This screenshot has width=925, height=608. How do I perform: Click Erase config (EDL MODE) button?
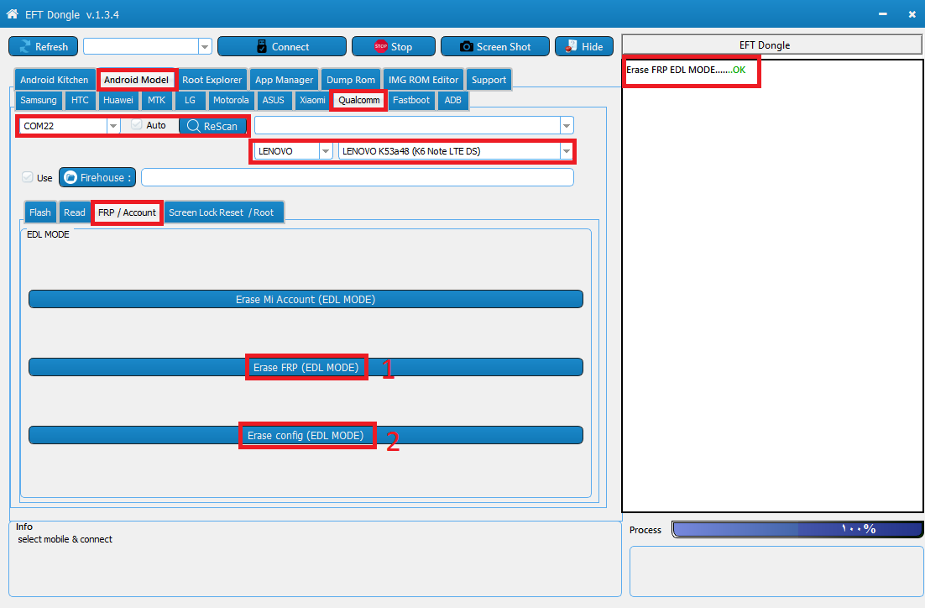point(306,436)
